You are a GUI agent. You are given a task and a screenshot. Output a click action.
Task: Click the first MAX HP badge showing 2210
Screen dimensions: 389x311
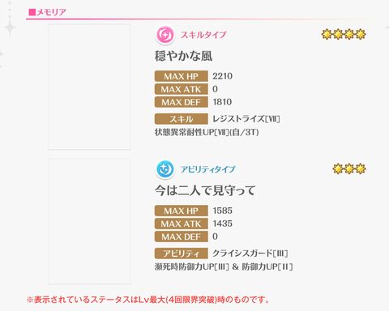[x=182, y=76]
